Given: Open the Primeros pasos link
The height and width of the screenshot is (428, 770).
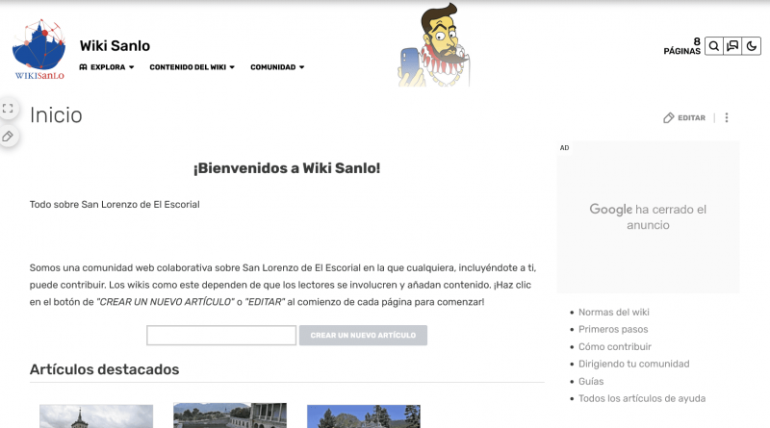Looking at the screenshot, I should click(x=614, y=329).
